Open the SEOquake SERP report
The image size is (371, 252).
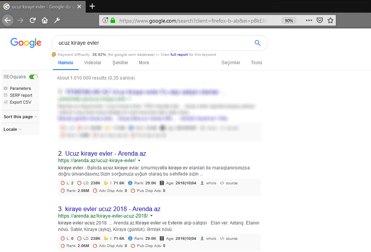(x=21, y=95)
